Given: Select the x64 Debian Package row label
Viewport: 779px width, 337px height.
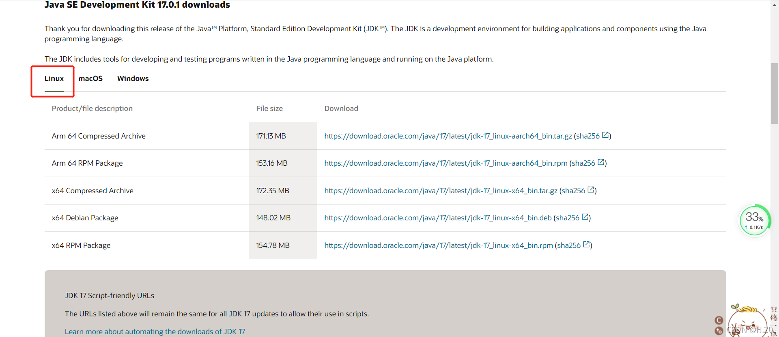Looking at the screenshot, I should point(85,218).
